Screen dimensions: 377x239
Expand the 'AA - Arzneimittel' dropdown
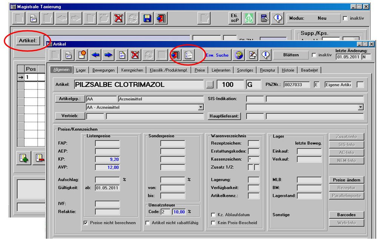(201, 107)
